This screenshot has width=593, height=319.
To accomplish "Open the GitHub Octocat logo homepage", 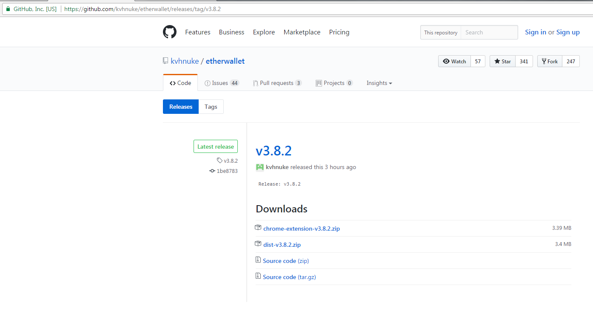I will pos(170,32).
